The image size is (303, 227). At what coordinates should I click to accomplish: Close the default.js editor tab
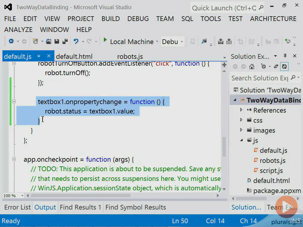click(49, 56)
